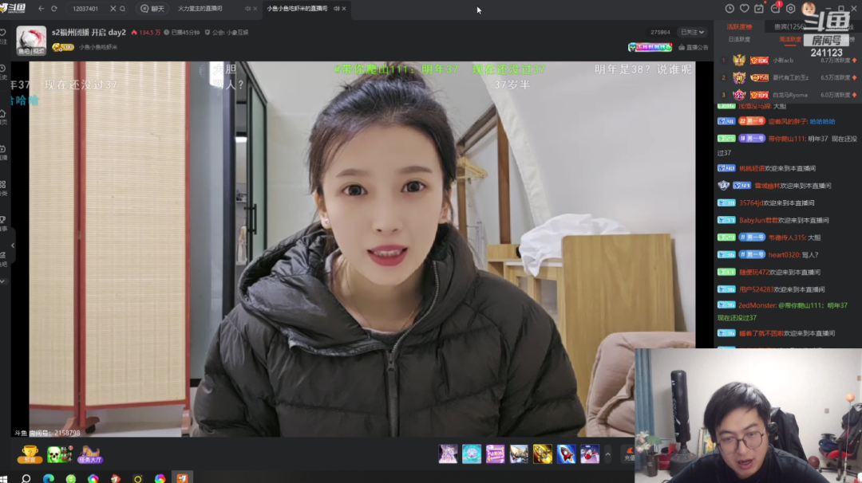Screen dimensions: 862x483
Task: Open watch history clock icon
Action: (730, 8)
